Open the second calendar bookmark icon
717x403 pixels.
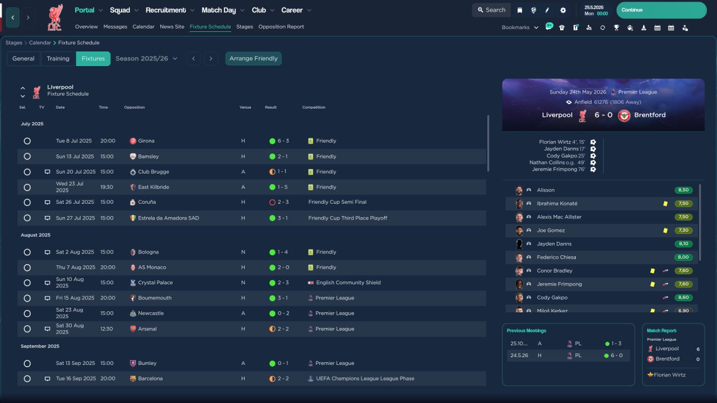pos(671,27)
